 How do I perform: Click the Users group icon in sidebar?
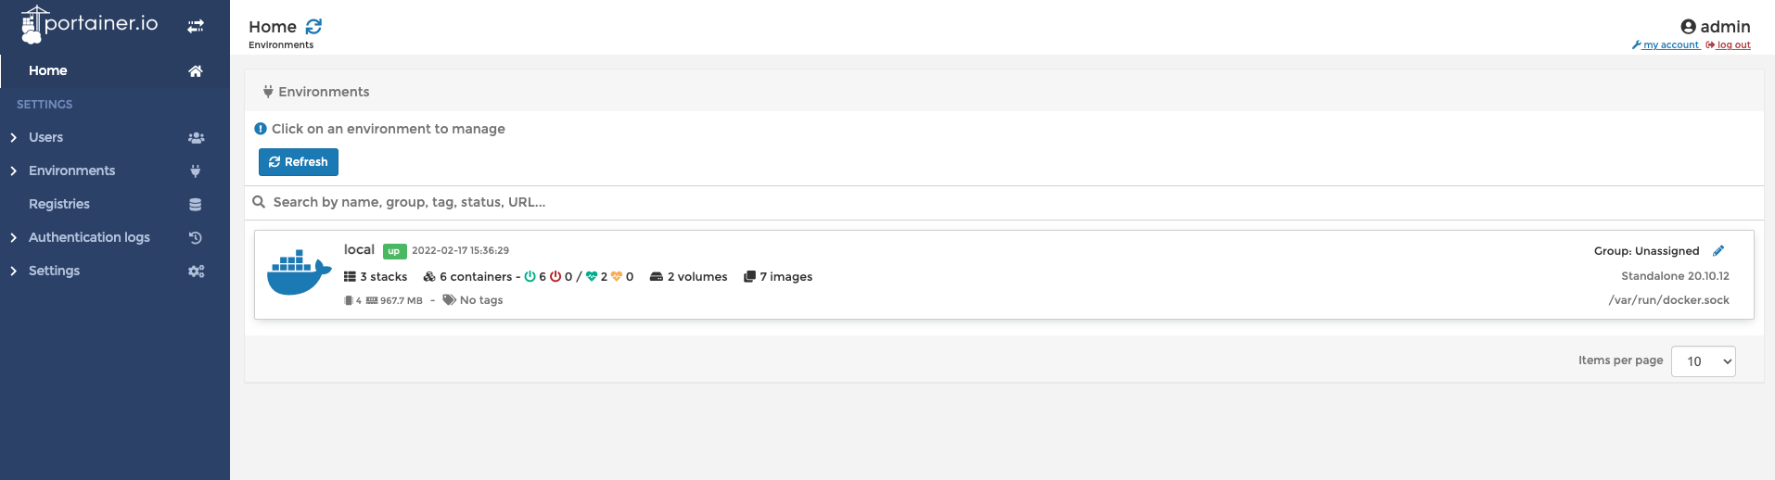[196, 138]
